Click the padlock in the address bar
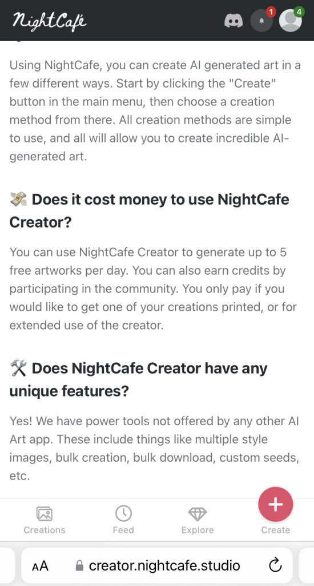Viewport: 314px width, 586px height. pyautogui.click(x=79, y=565)
